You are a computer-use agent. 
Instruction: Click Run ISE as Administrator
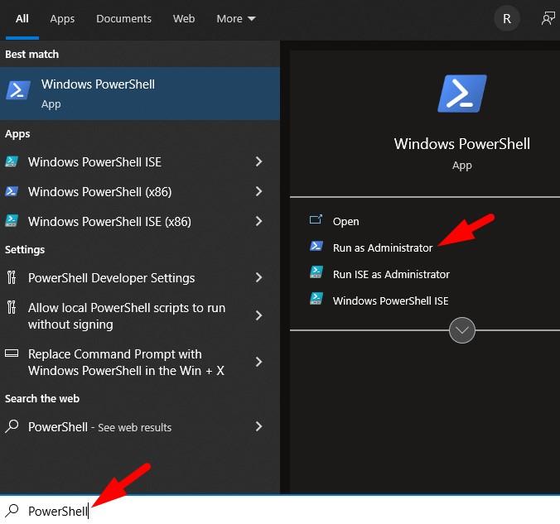(x=391, y=274)
